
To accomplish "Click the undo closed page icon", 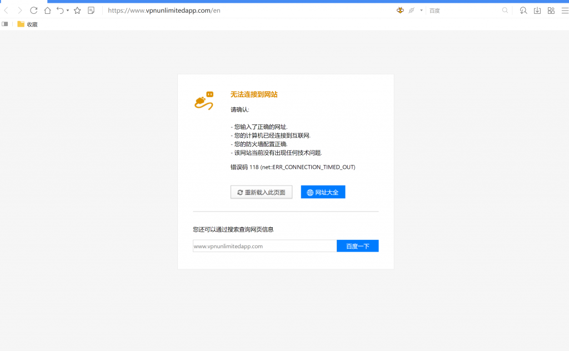I will pos(60,11).
